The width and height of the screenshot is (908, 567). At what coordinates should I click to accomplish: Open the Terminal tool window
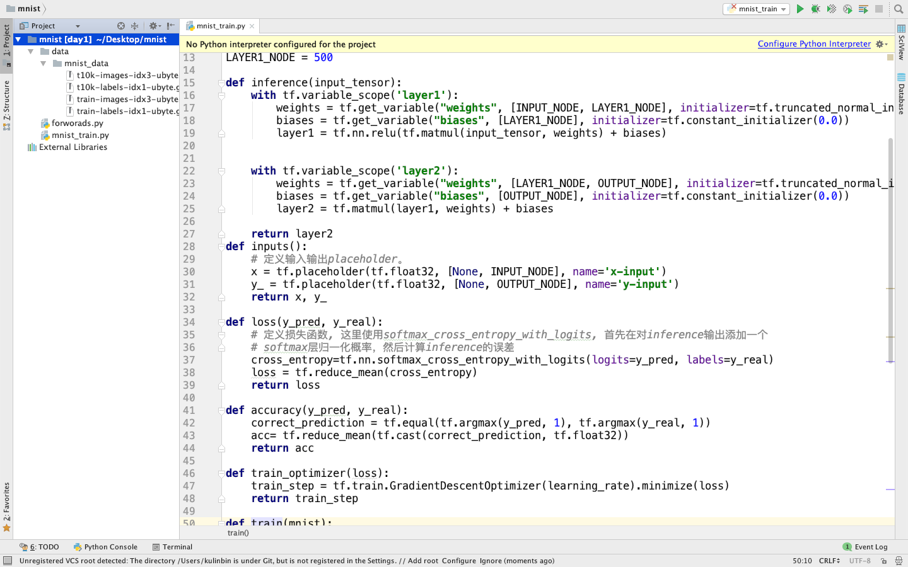coord(172,547)
